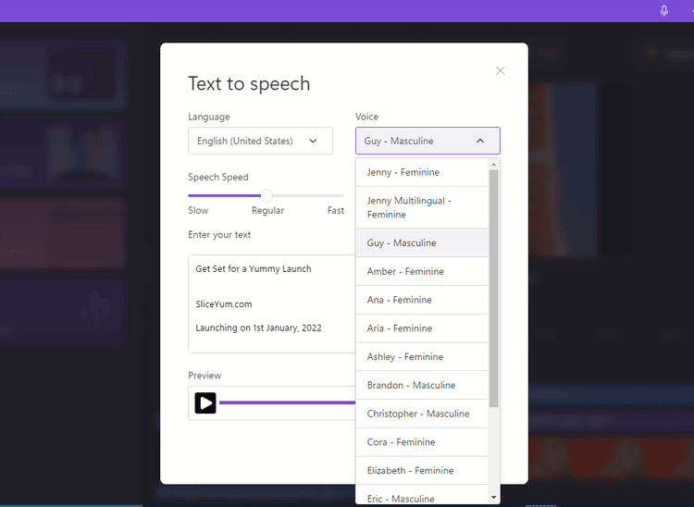
Task: Collapse the Voice dropdown showing Guy - Masculine
Action: pos(428,141)
